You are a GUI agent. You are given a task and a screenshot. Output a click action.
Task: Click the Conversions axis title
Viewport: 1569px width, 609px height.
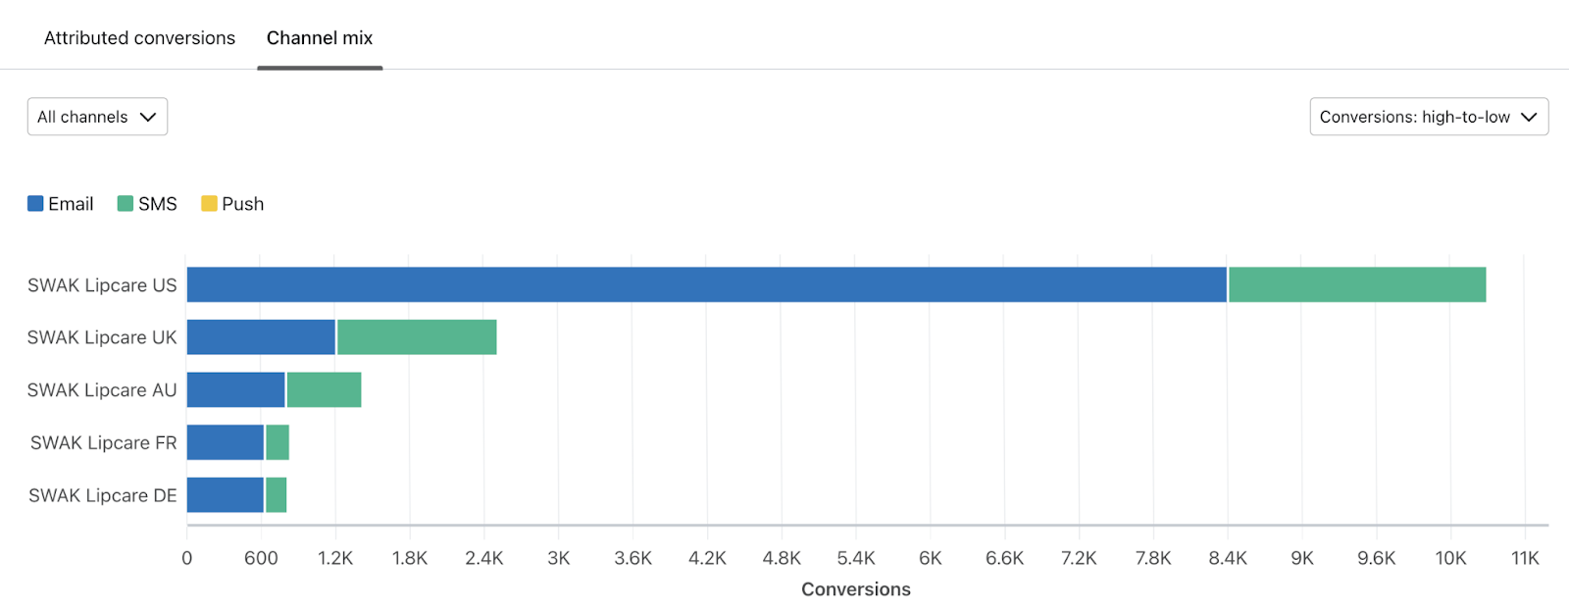tap(855, 588)
